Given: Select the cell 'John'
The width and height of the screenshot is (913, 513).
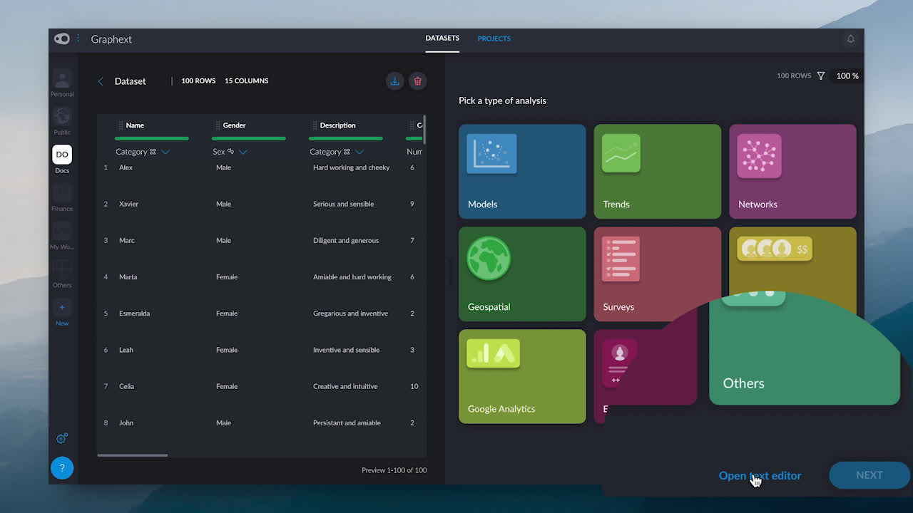Looking at the screenshot, I should [126, 423].
